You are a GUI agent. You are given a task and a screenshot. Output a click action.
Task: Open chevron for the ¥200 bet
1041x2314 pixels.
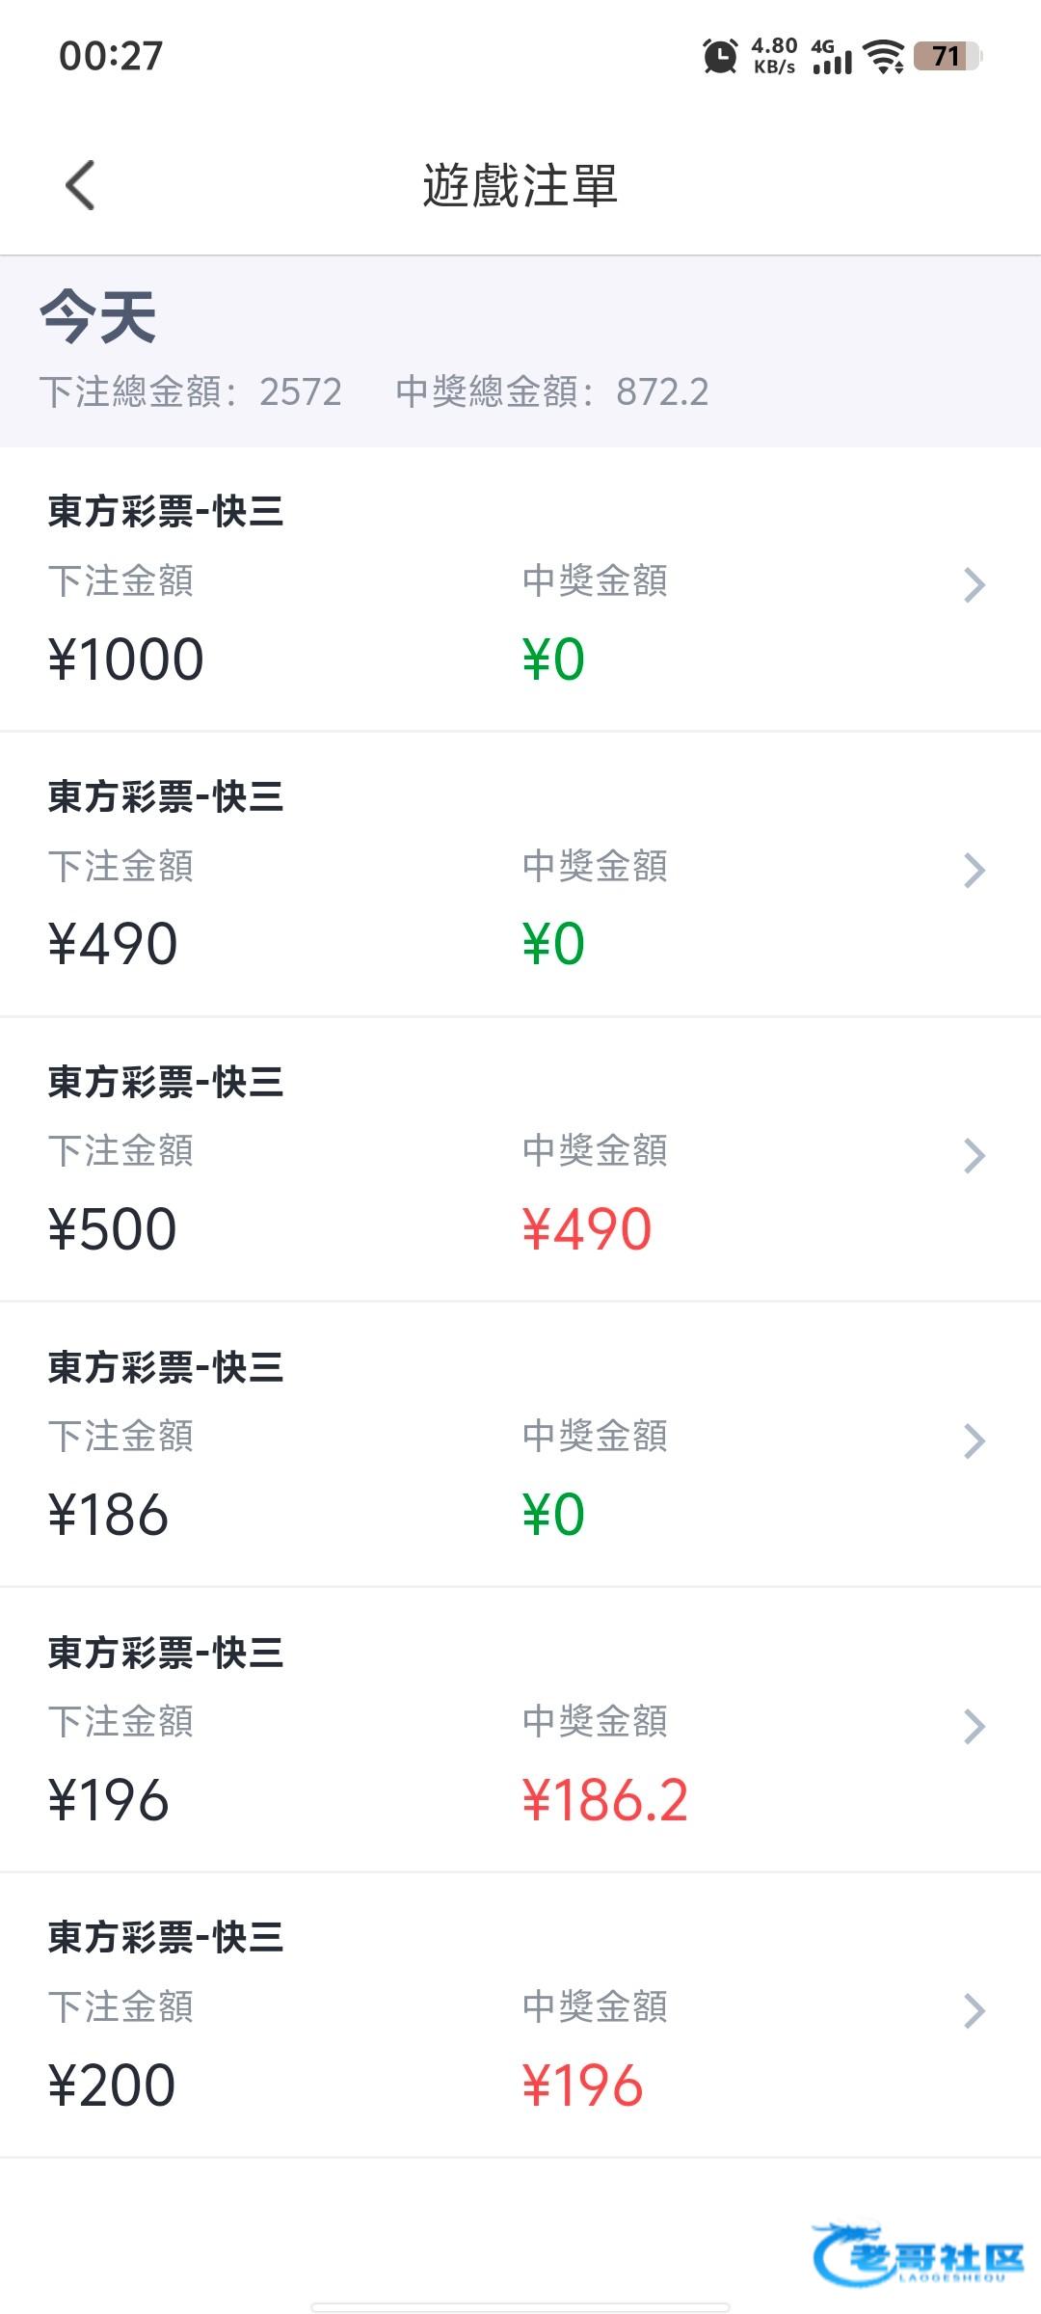pos(974,2011)
